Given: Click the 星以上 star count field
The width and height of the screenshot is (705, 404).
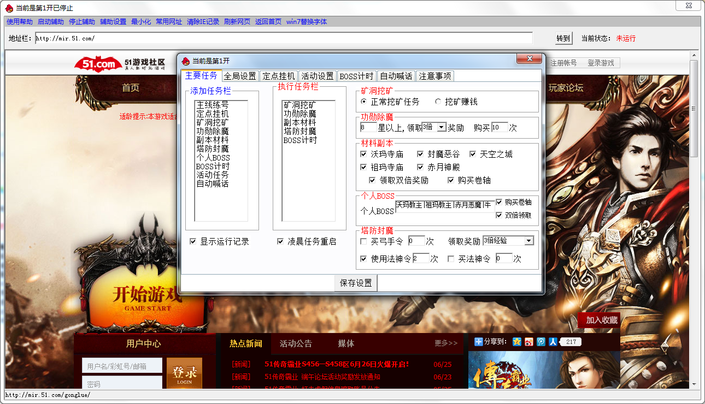Looking at the screenshot, I should 368,127.
